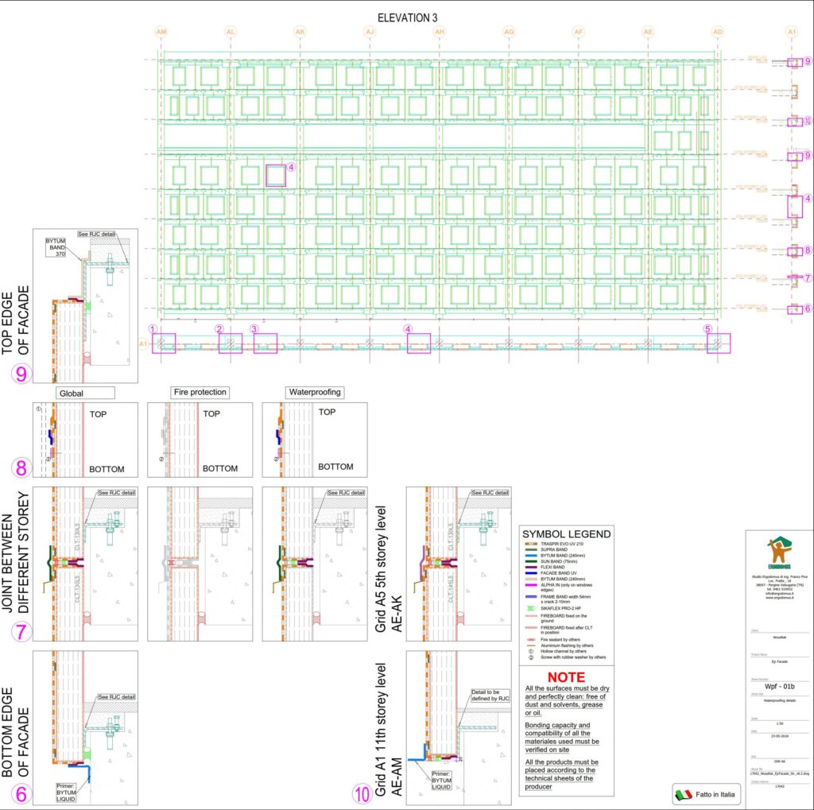814x810 pixels.
Task: Select section marker 10 beside the elevation
Action: coord(808,121)
